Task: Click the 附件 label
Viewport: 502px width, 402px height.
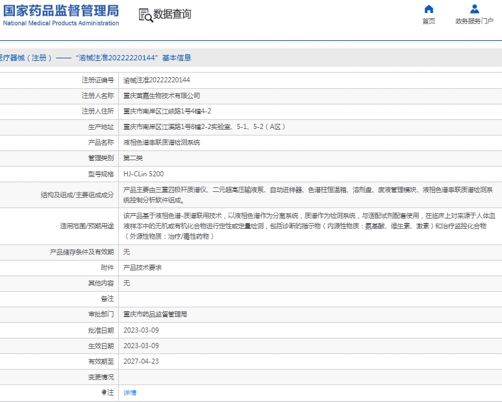Action: [x=107, y=268]
